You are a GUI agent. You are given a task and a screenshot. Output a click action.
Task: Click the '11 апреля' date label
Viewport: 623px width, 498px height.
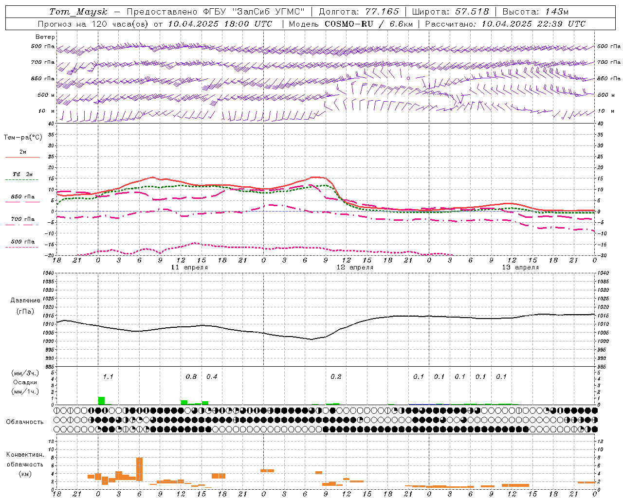coord(189,267)
